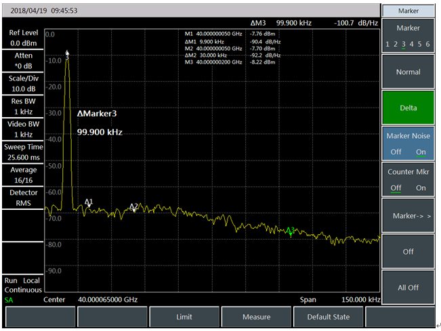Turn the current marker Off

coord(408,252)
